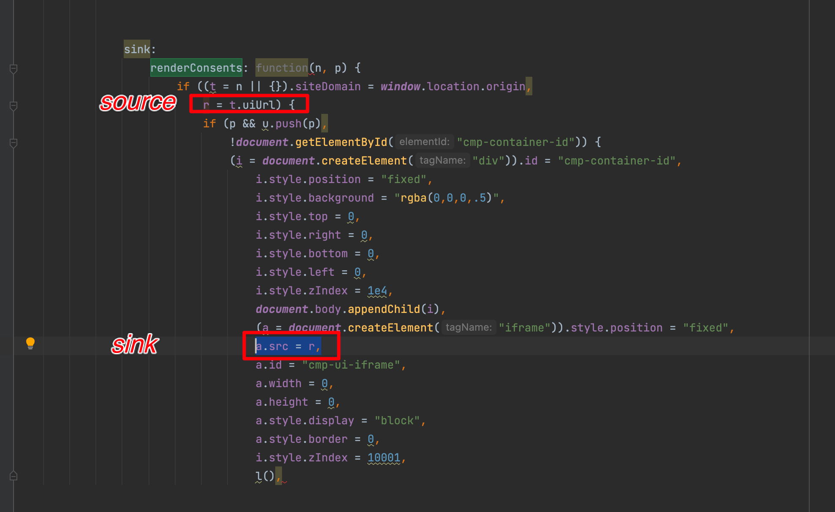Click the yellow lightbulb quick-fix icon
Image resolution: width=835 pixels, height=512 pixels.
pyautogui.click(x=30, y=343)
